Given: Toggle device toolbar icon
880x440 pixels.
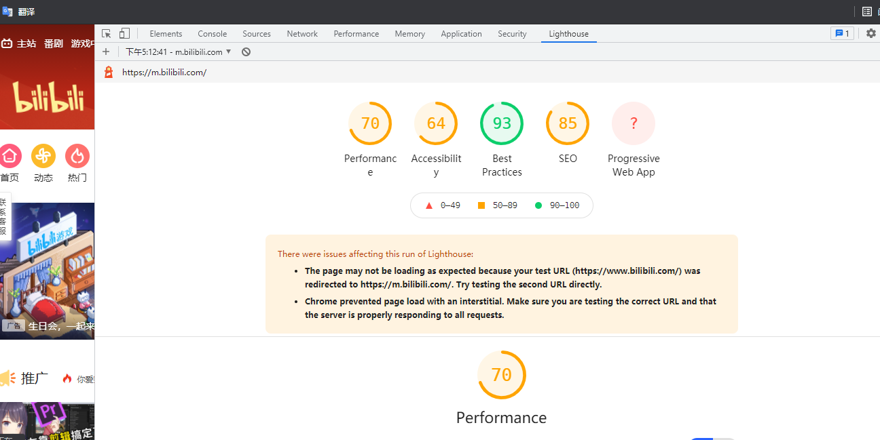Looking at the screenshot, I should click(x=124, y=33).
